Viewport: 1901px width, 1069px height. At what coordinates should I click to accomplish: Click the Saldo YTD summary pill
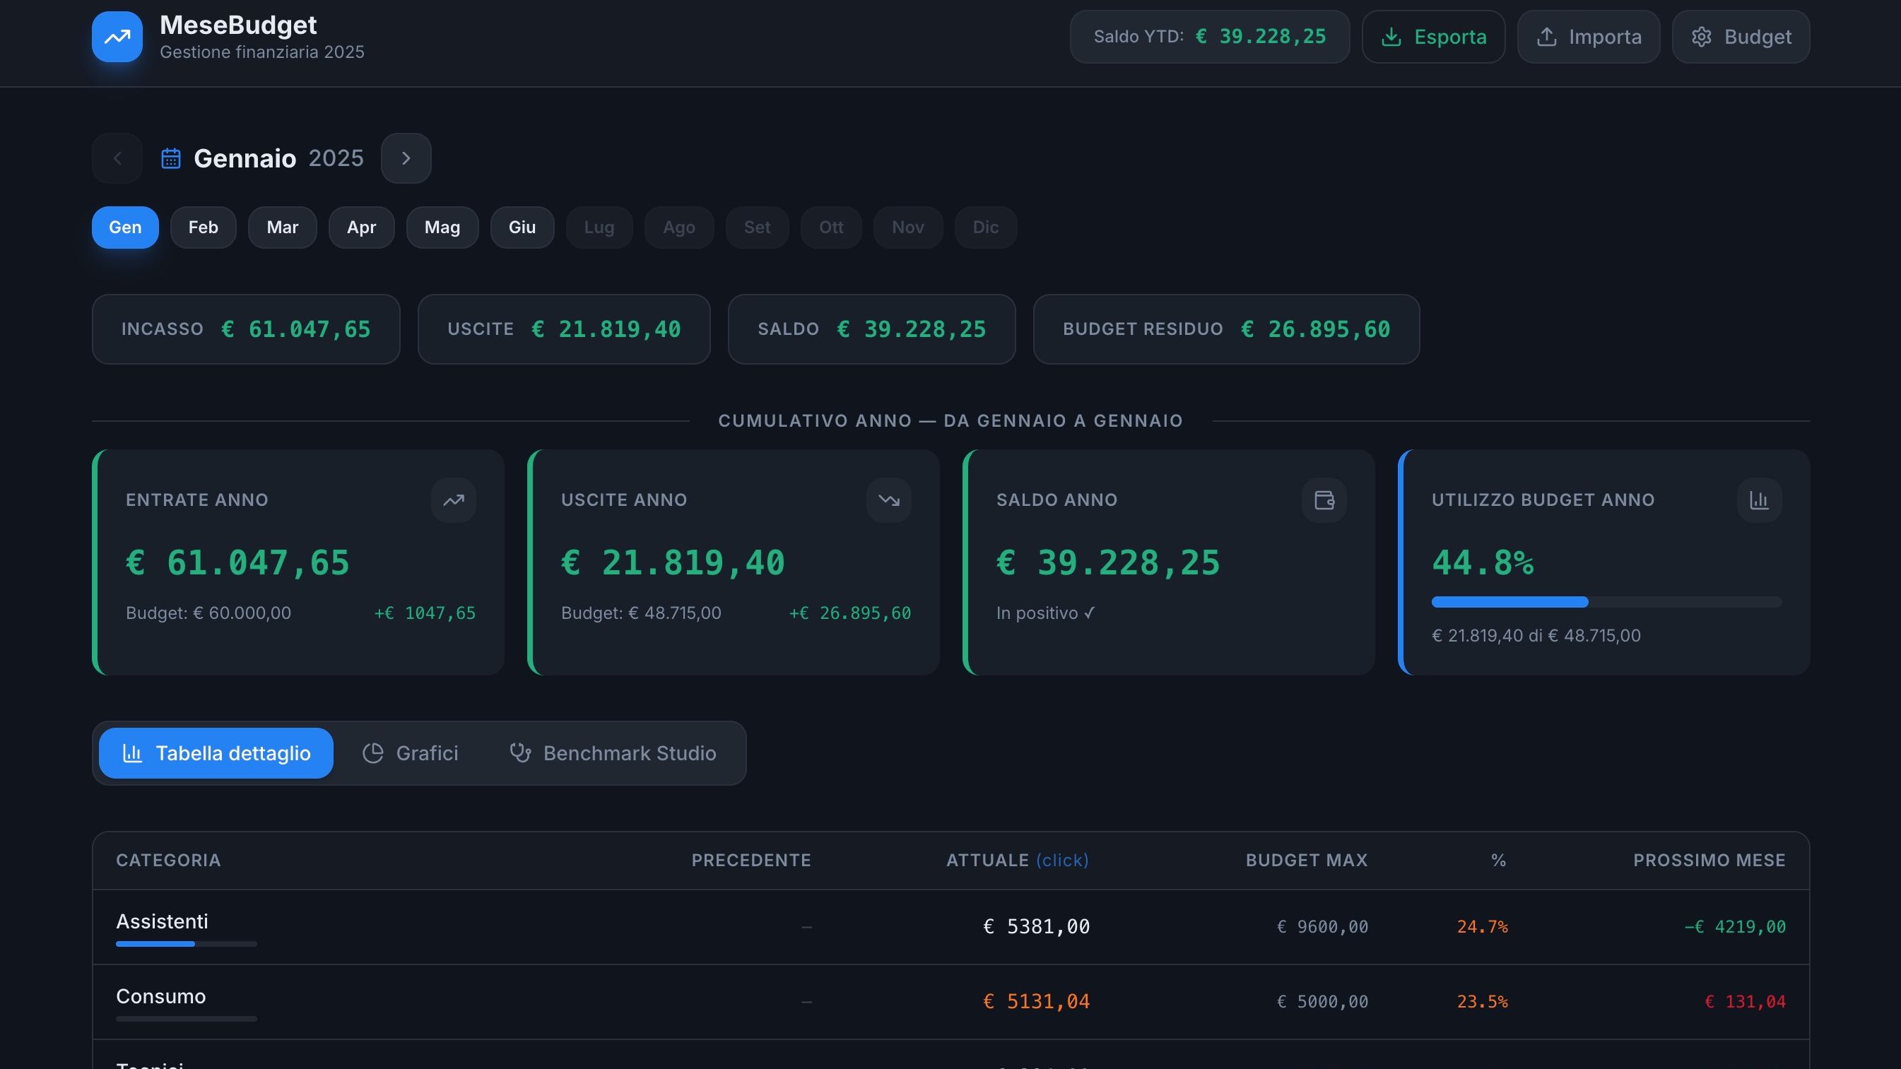point(1210,37)
